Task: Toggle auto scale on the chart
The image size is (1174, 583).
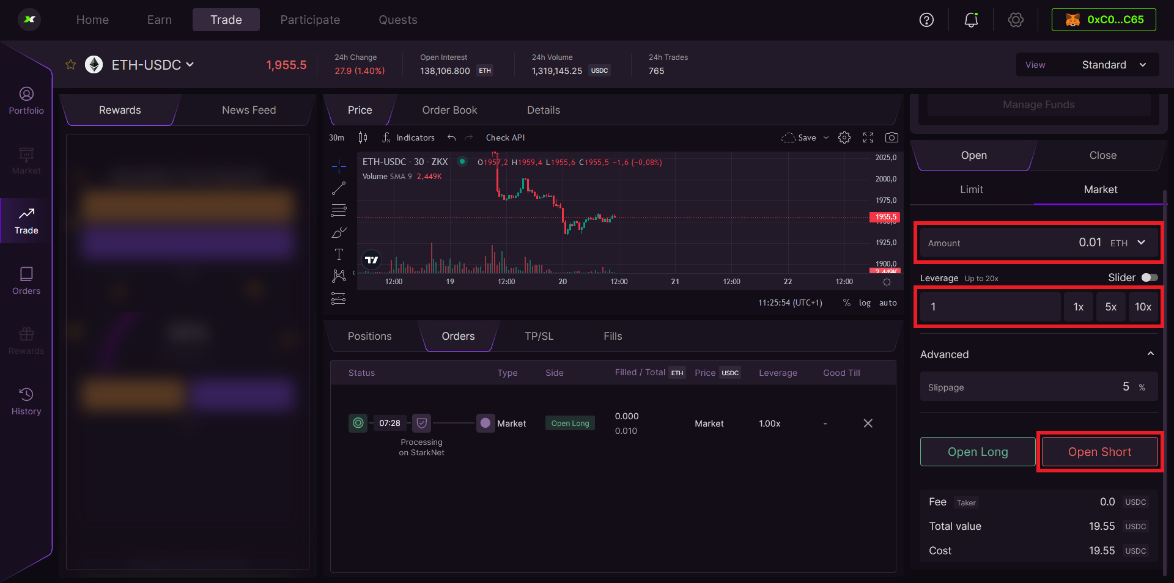Action: coord(888,303)
